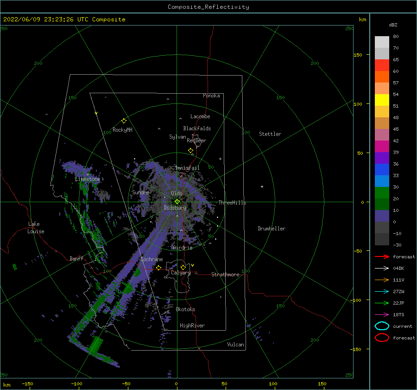Click the Calgary city label
This screenshot has height=390, width=417.
click(181, 273)
